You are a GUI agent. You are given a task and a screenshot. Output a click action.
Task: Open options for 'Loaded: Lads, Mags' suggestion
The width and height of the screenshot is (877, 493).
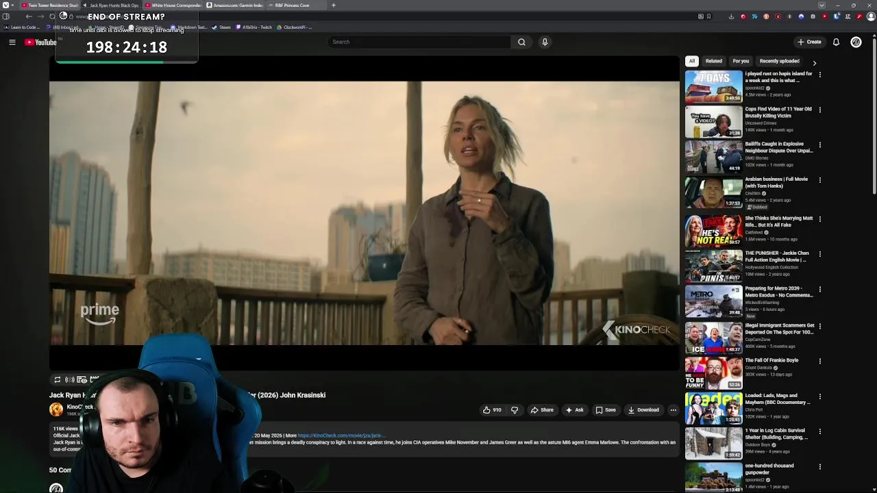click(x=820, y=396)
